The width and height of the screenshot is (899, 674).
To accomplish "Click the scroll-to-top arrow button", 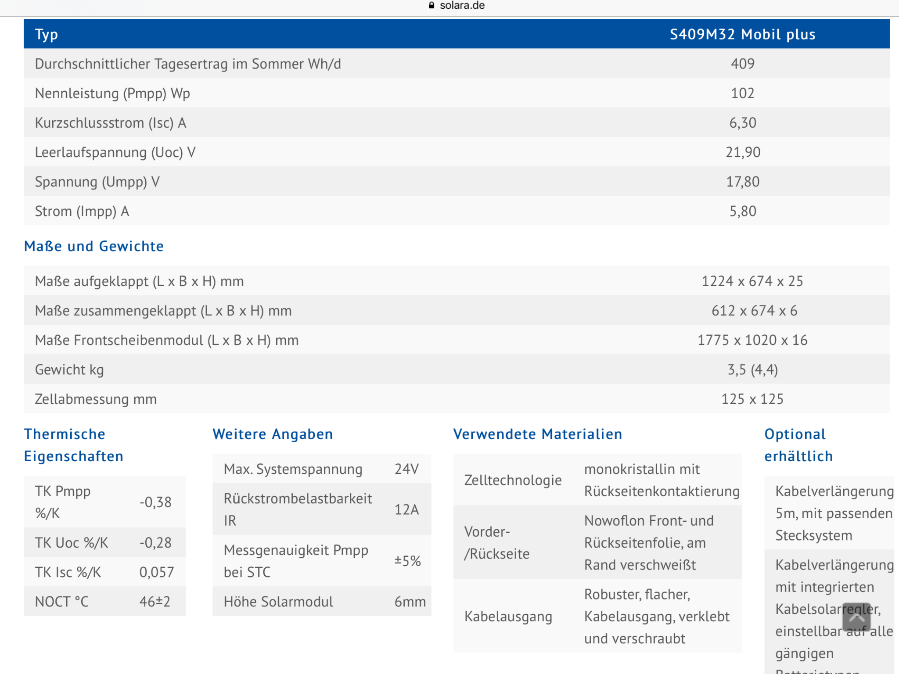I will pyautogui.click(x=856, y=617).
